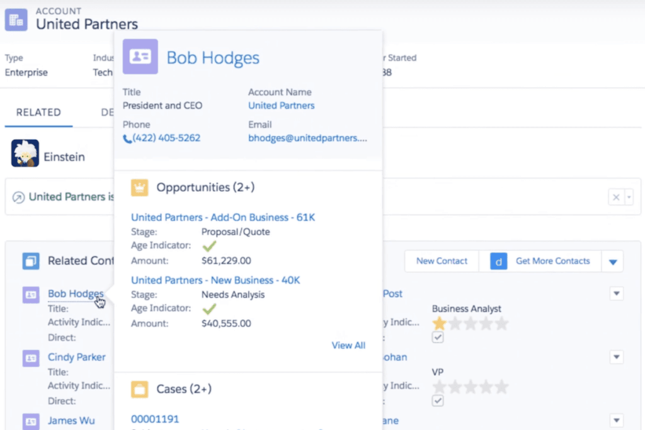Click the Proposal/Quote stage value

point(236,232)
